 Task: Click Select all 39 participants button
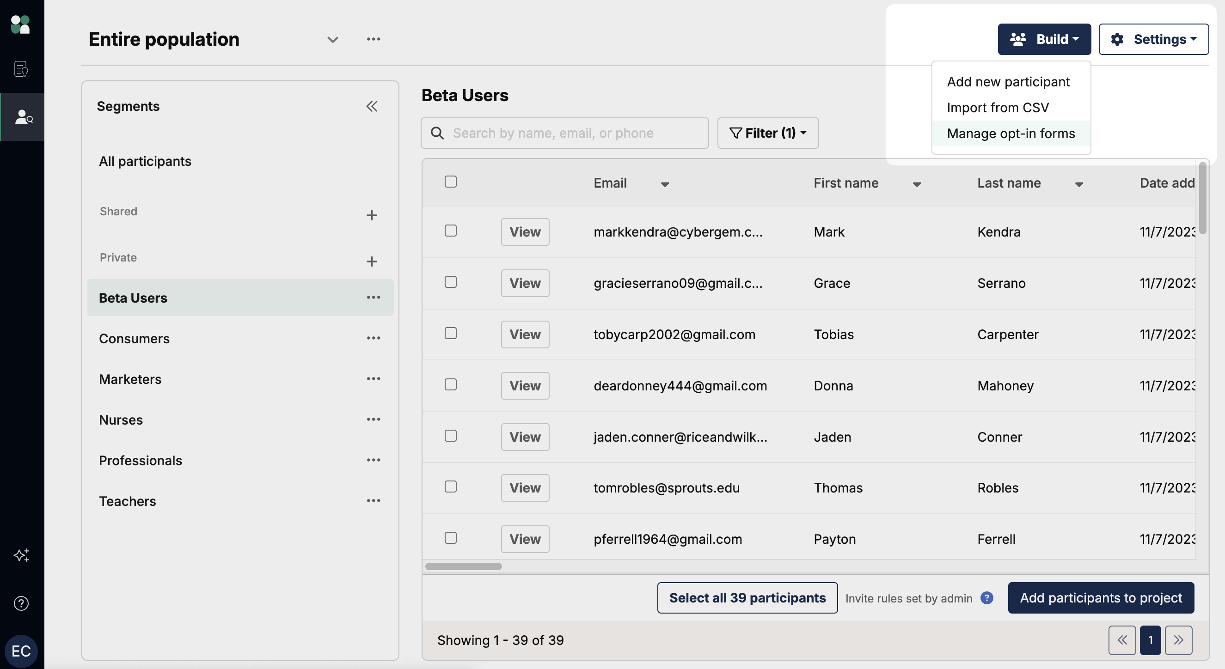(x=747, y=598)
